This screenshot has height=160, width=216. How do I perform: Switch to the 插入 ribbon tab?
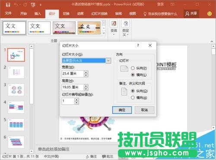coord(38,13)
